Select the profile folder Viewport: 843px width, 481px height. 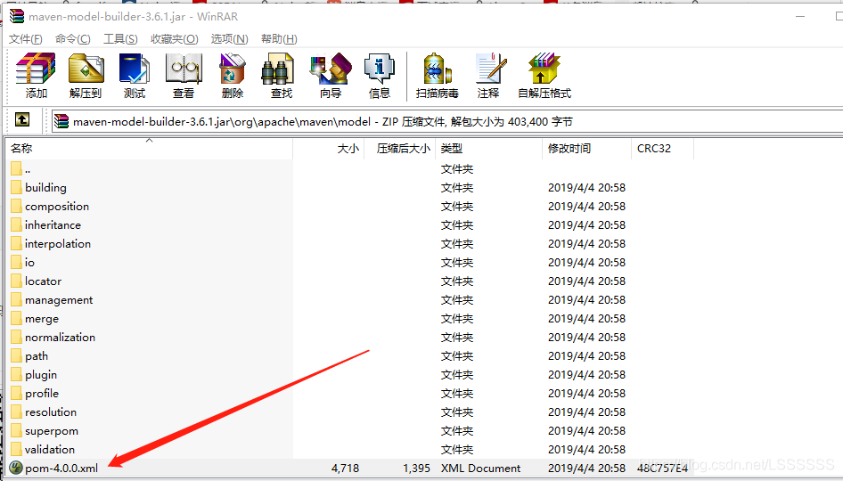(41, 394)
